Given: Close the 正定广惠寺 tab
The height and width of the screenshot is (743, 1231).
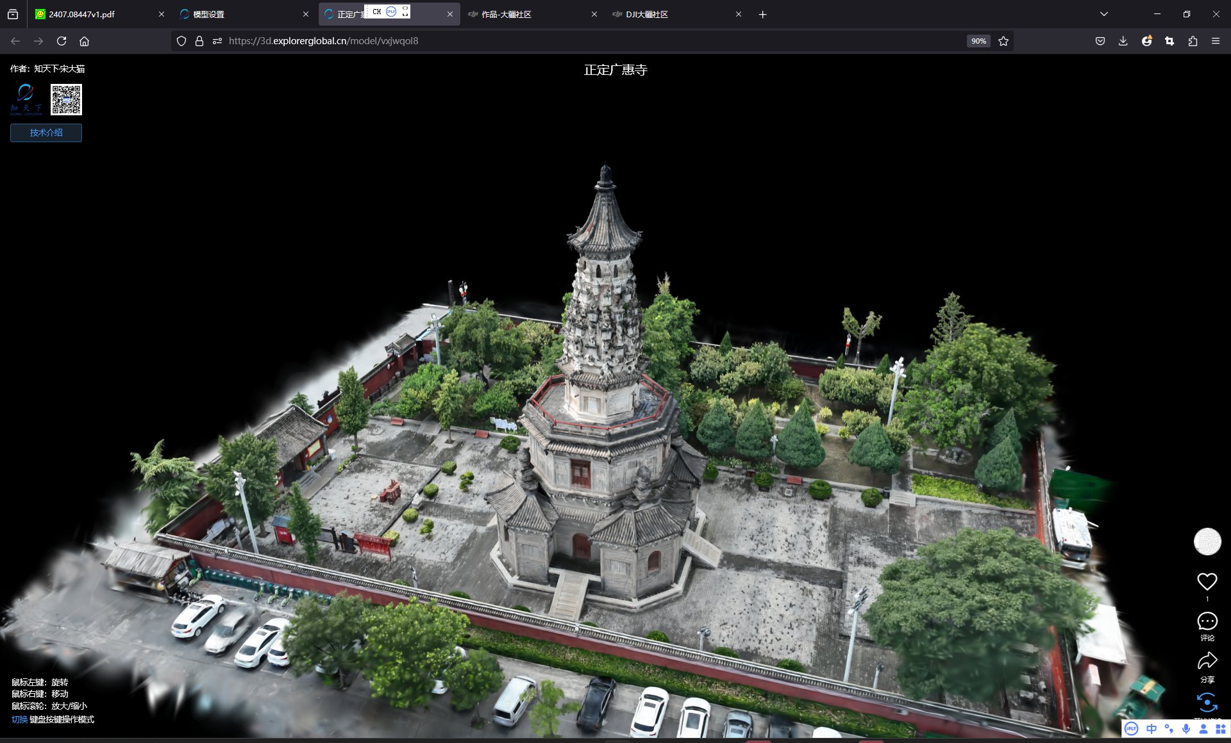Looking at the screenshot, I should click(450, 14).
